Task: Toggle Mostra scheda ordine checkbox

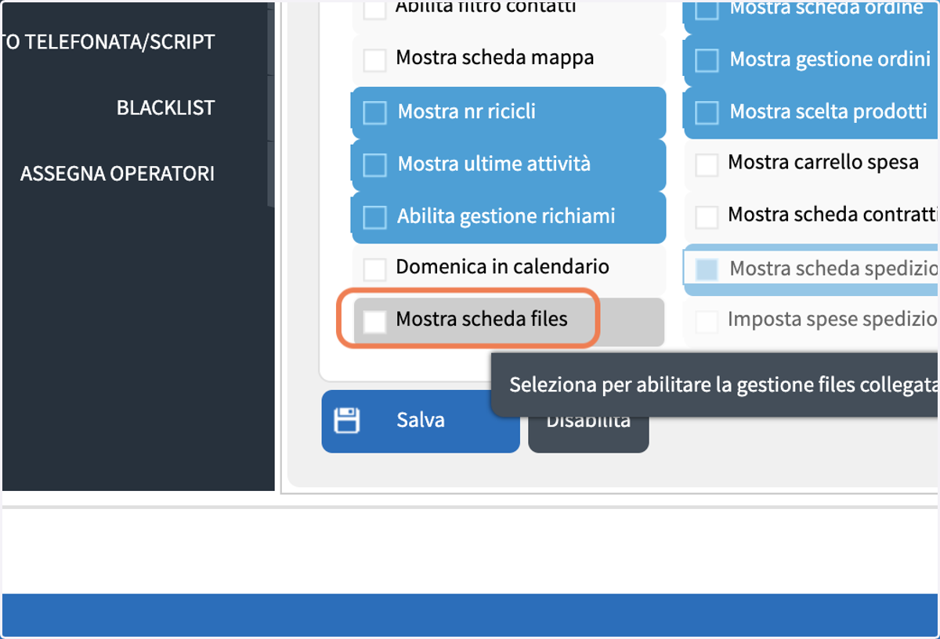Action: (707, 9)
